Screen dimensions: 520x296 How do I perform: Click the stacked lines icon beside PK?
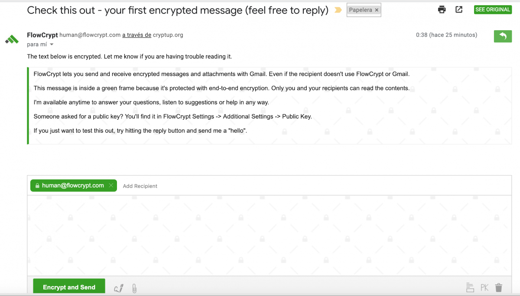470,287
